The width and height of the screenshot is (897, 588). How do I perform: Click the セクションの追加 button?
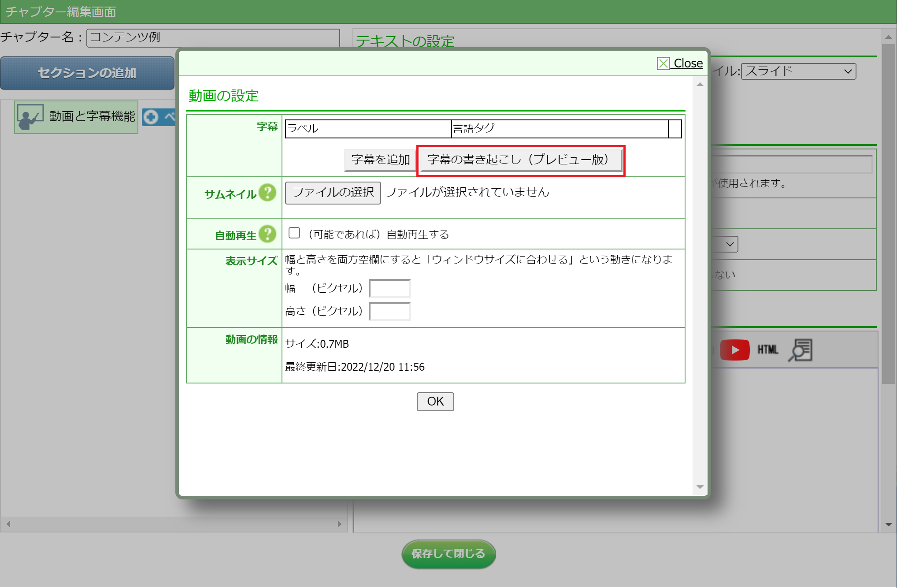coord(87,73)
